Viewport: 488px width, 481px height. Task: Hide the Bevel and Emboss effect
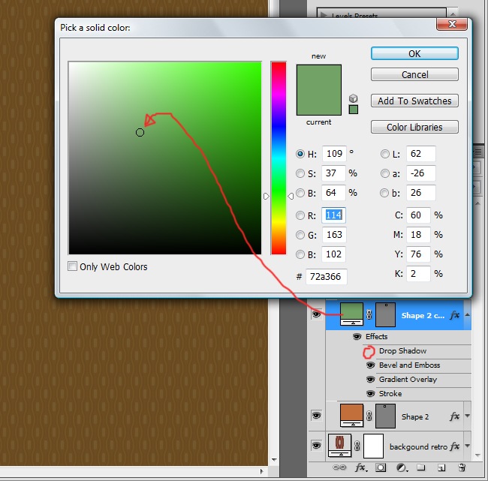tap(370, 365)
